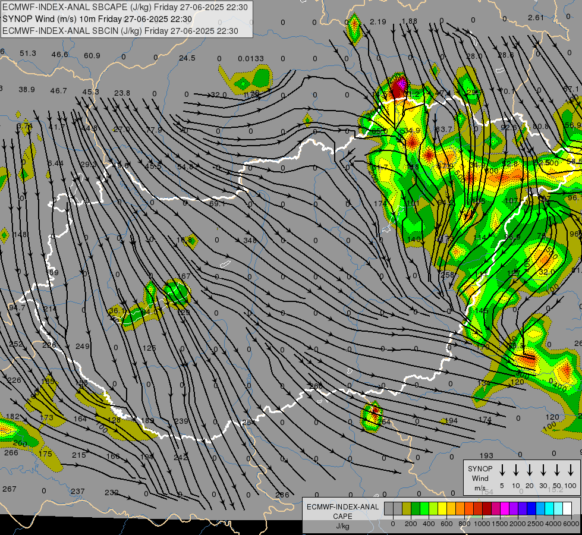Click the map value '77.9'

point(153,130)
